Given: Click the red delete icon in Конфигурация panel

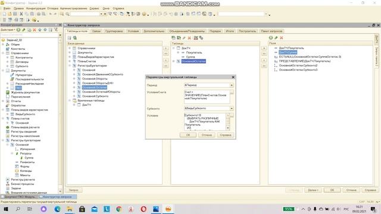Looking at the screenshot, I should [35, 30].
